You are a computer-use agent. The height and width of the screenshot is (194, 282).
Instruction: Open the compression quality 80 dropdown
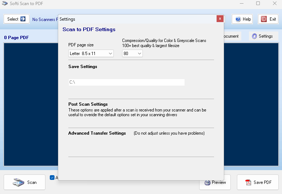point(132,53)
